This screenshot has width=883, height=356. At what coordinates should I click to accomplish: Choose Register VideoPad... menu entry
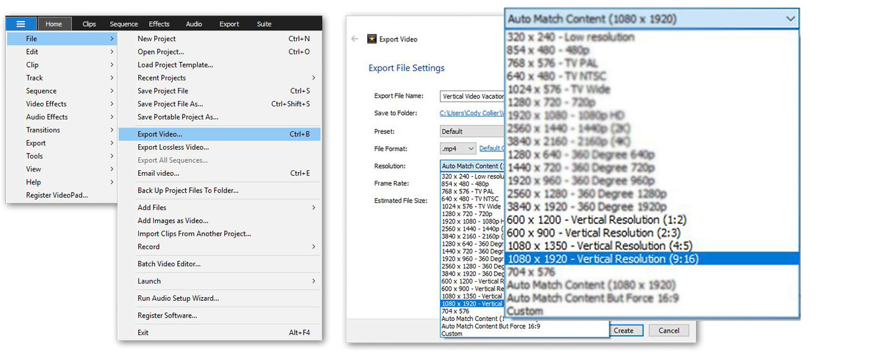[x=62, y=194]
